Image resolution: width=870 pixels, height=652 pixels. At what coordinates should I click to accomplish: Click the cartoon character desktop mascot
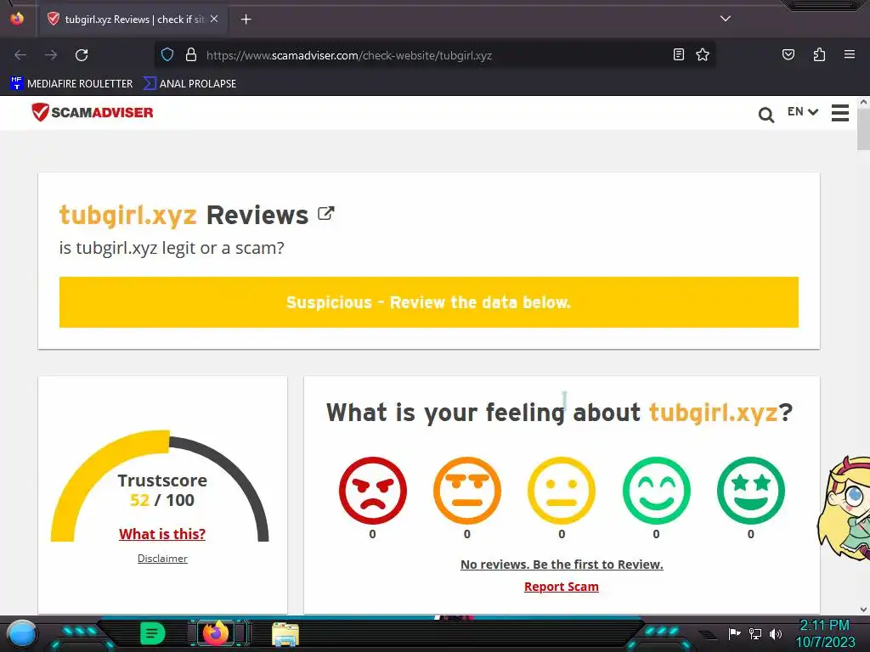tap(844, 508)
